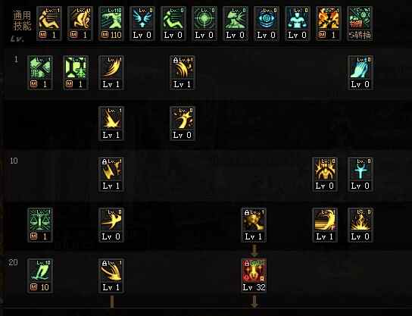Select the yellow impact burst skill Lv 1
The image size is (412, 316).
pyautogui.click(x=111, y=124)
